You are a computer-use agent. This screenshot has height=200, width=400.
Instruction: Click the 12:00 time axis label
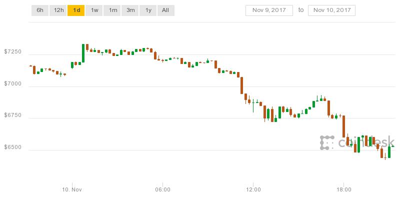pos(253,190)
